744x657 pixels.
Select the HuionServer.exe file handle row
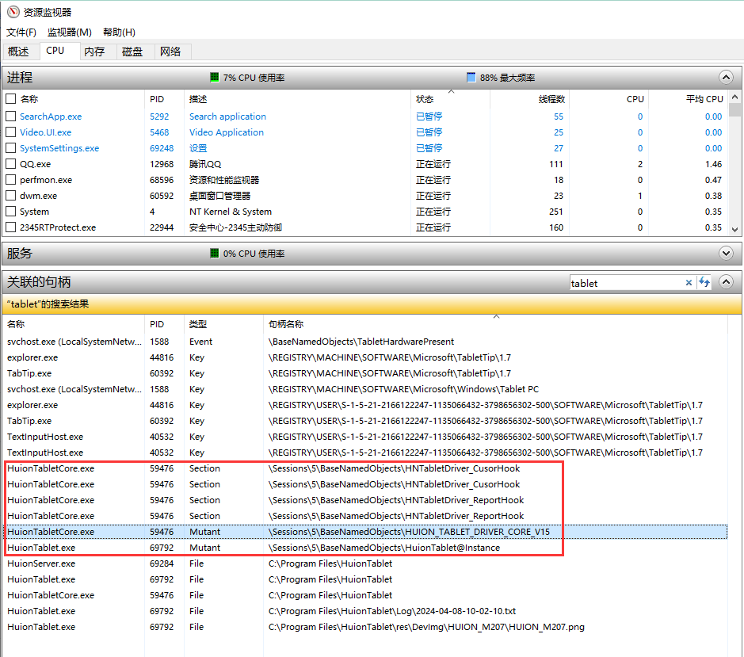coord(365,563)
